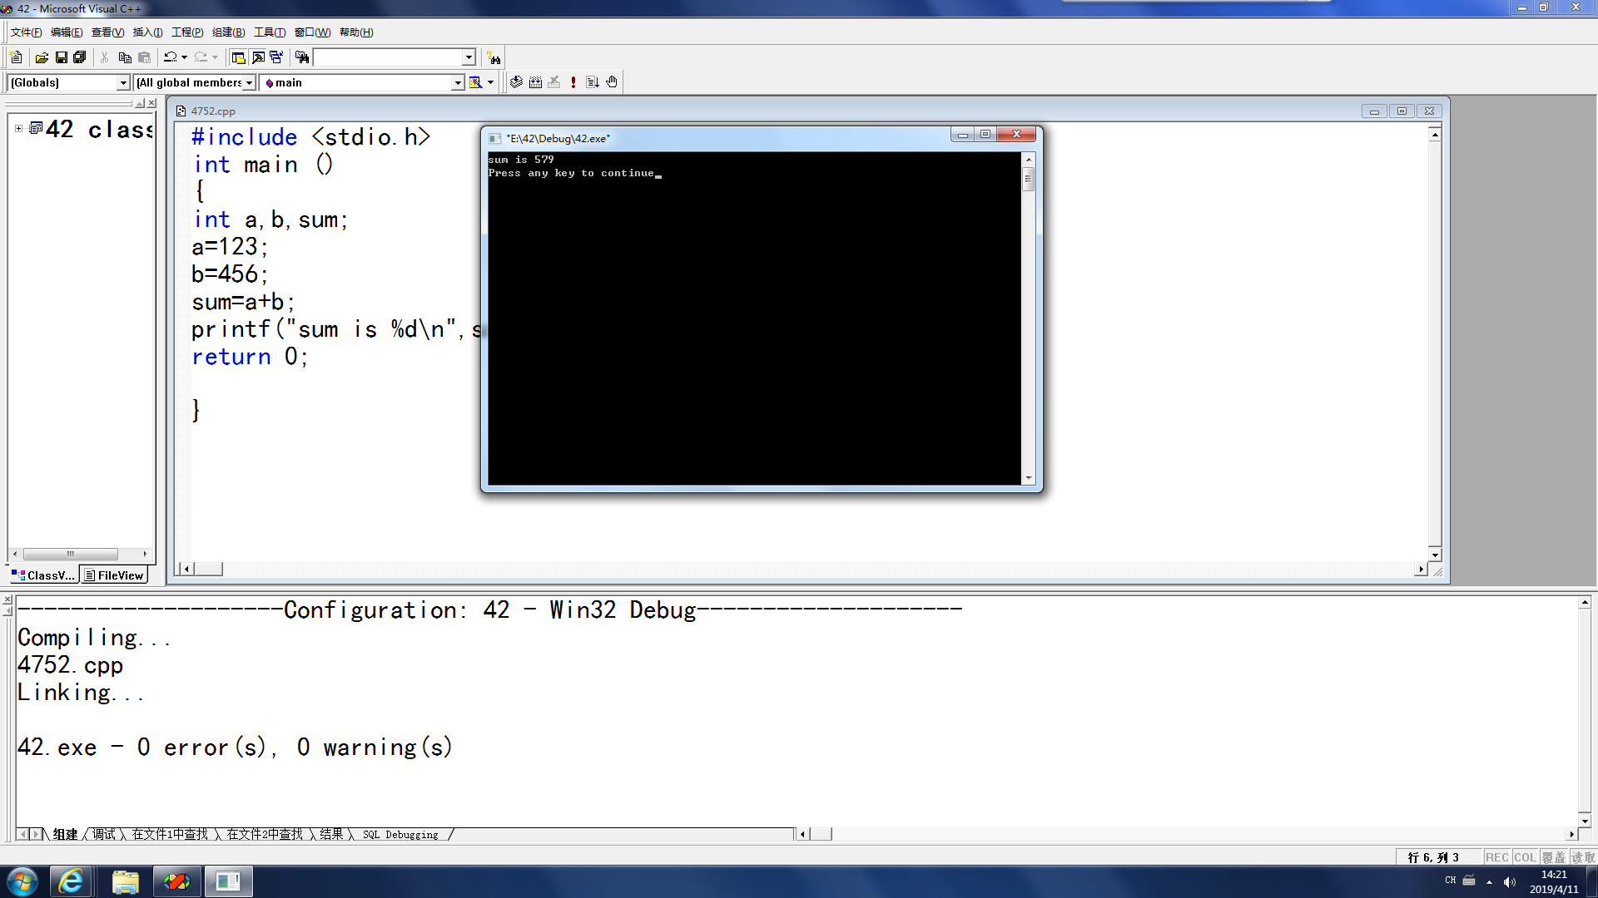Click the editor scroll-down arrow
Image resolution: width=1598 pixels, height=898 pixels.
[x=1435, y=555]
